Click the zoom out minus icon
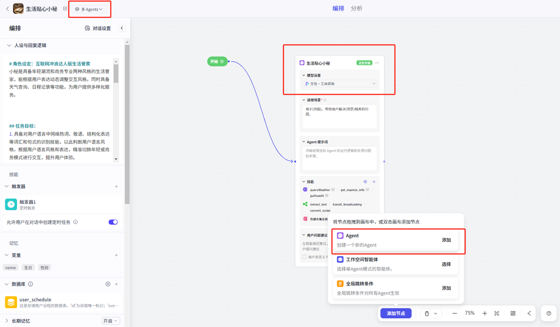Screen dimensions: 560x327 click(x=455, y=313)
